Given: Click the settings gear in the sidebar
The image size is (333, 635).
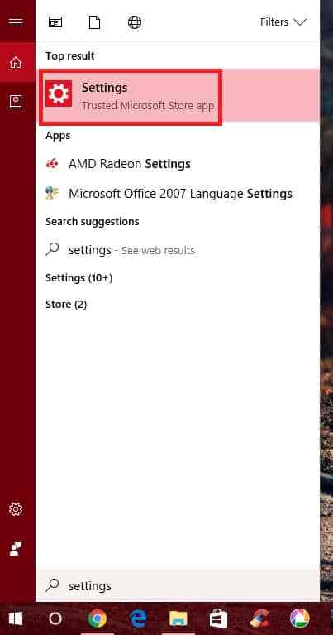Looking at the screenshot, I should point(16,509).
